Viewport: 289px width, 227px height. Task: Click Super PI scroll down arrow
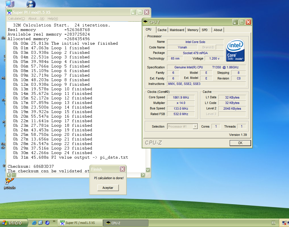[148, 170]
